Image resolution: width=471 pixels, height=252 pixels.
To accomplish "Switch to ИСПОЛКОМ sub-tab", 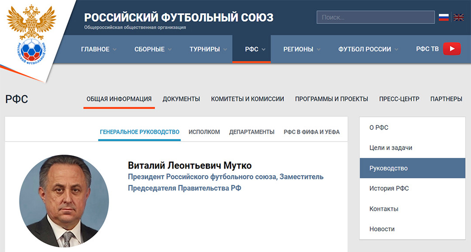I will click(x=204, y=132).
